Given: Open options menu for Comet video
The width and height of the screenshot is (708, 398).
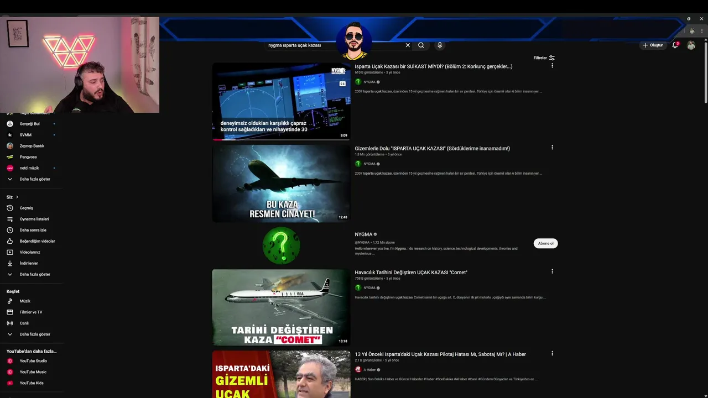Looking at the screenshot, I should pos(552,271).
